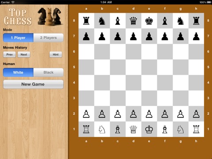The image size is (212, 159).
Task: Select the white pawn on e2
Action: click(149, 114)
